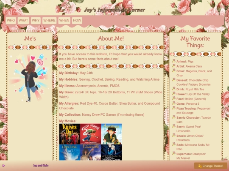Click the "Lily Of The Valley" text

(x=198, y=94)
